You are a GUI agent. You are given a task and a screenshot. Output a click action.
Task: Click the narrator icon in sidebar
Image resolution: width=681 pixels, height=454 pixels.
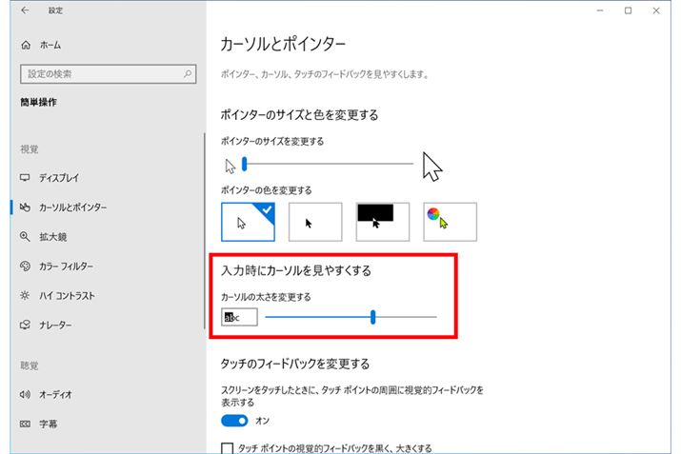pos(25,325)
